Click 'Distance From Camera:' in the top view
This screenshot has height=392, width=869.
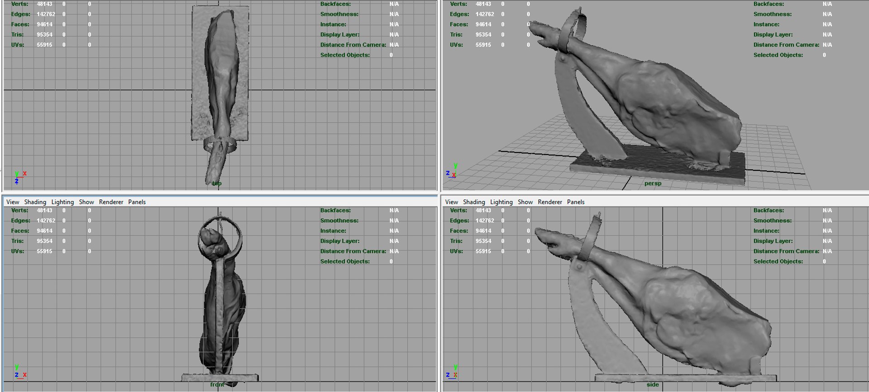click(x=353, y=45)
